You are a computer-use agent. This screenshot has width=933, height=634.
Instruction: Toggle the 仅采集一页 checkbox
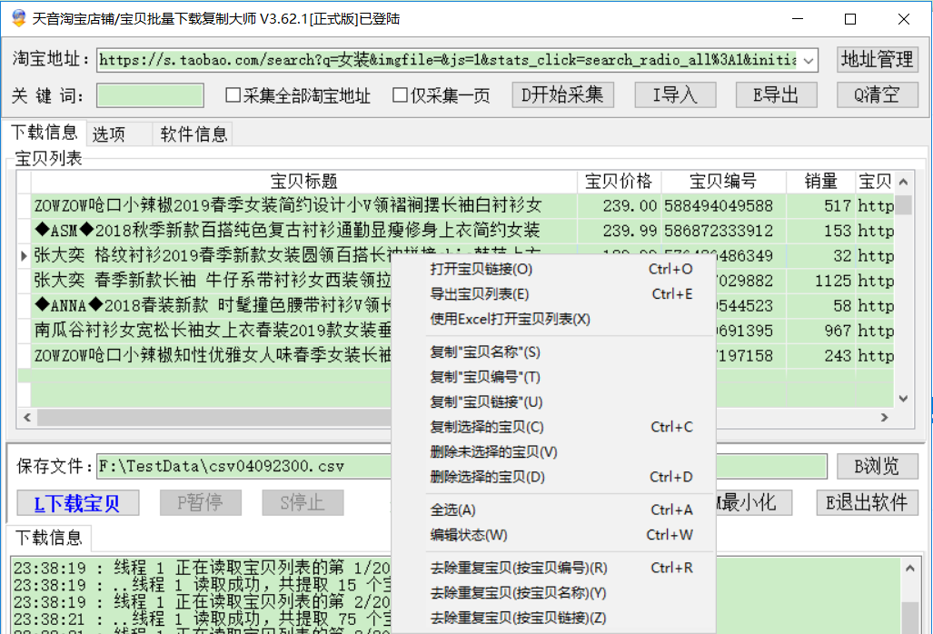(400, 95)
